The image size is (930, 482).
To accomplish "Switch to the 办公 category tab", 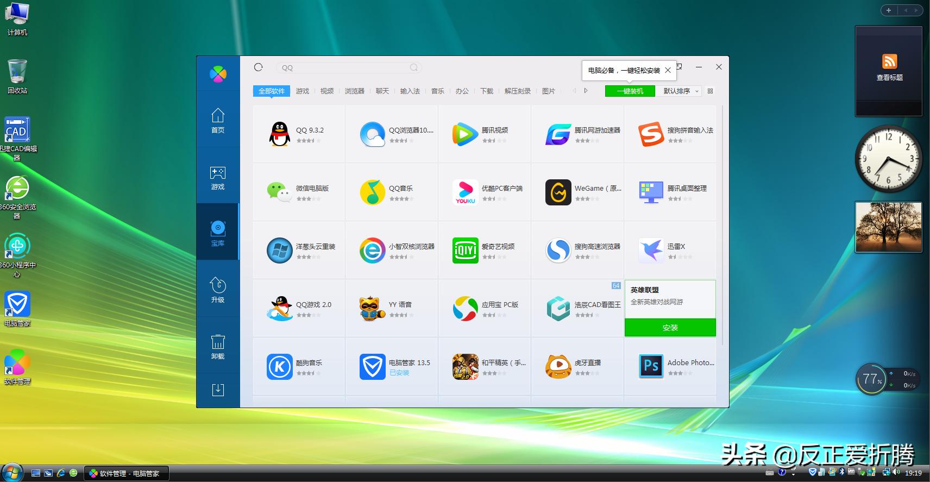I will 462,91.
